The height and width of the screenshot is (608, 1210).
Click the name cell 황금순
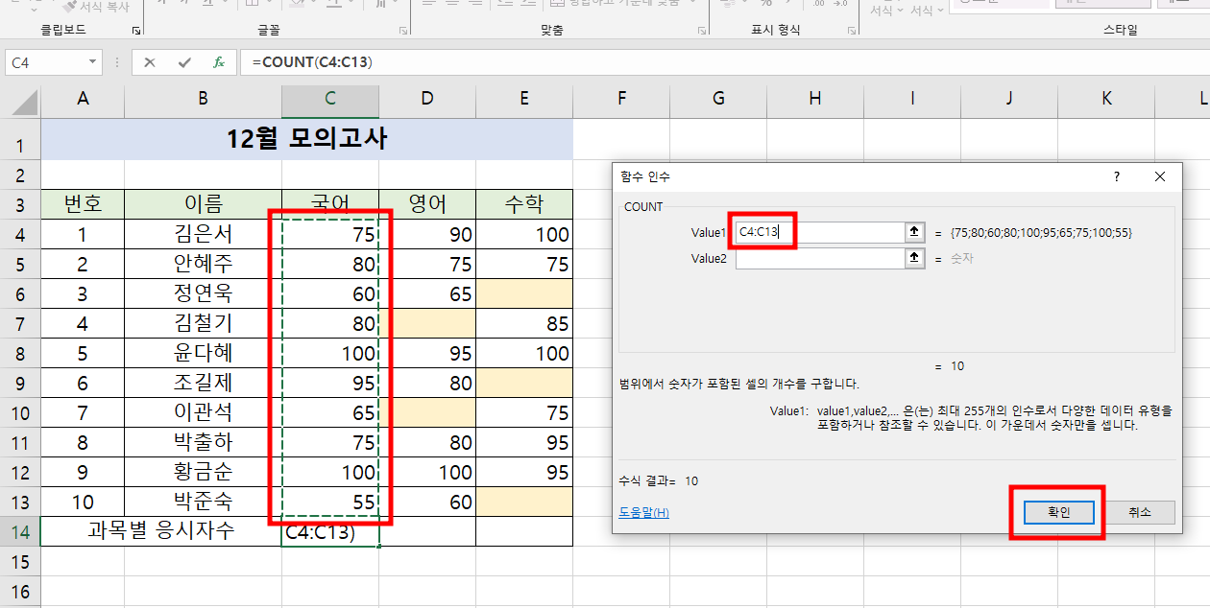pos(203,472)
